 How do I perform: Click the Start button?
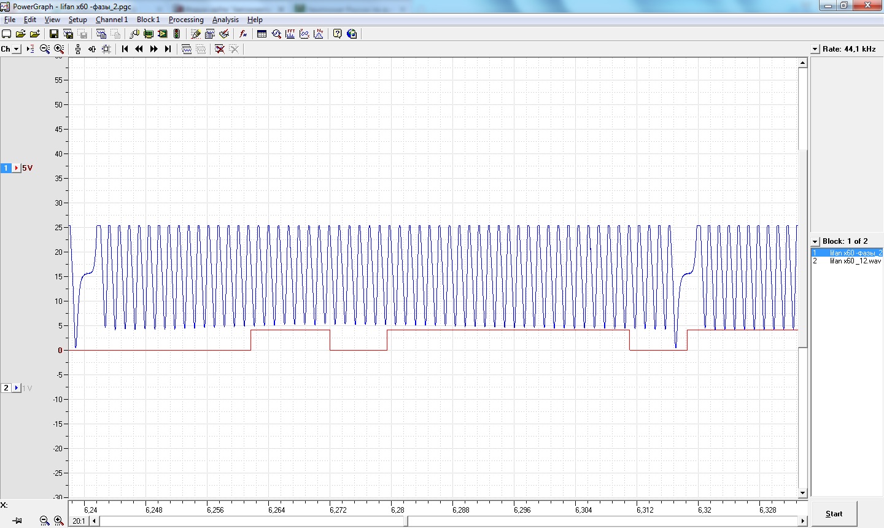[x=834, y=514]
